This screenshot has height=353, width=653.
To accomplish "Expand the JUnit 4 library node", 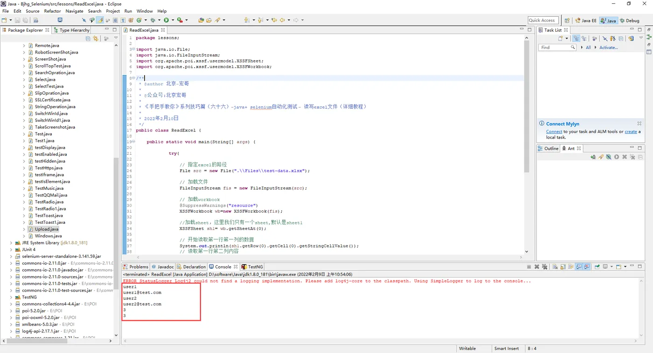I will (11, 249).
